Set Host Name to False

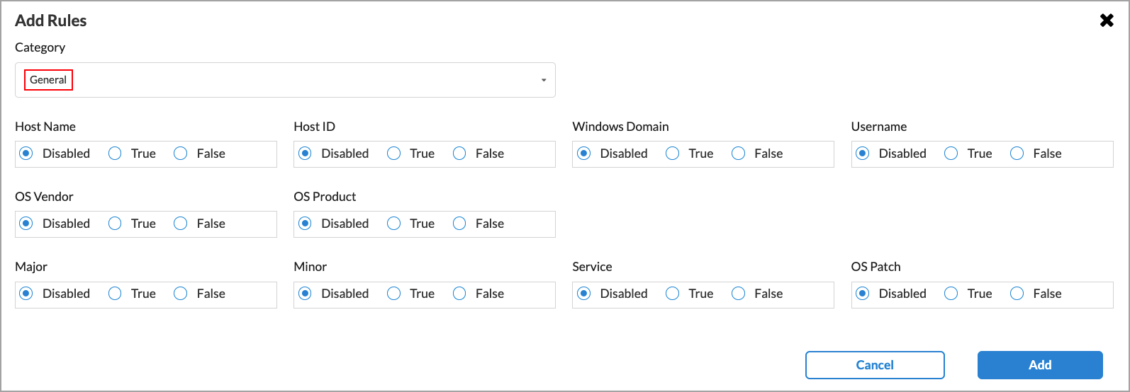[181, 154]
